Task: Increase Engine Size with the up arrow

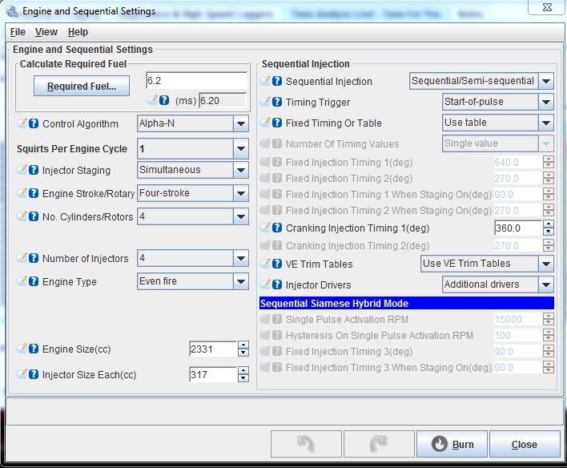Action: 243,345
